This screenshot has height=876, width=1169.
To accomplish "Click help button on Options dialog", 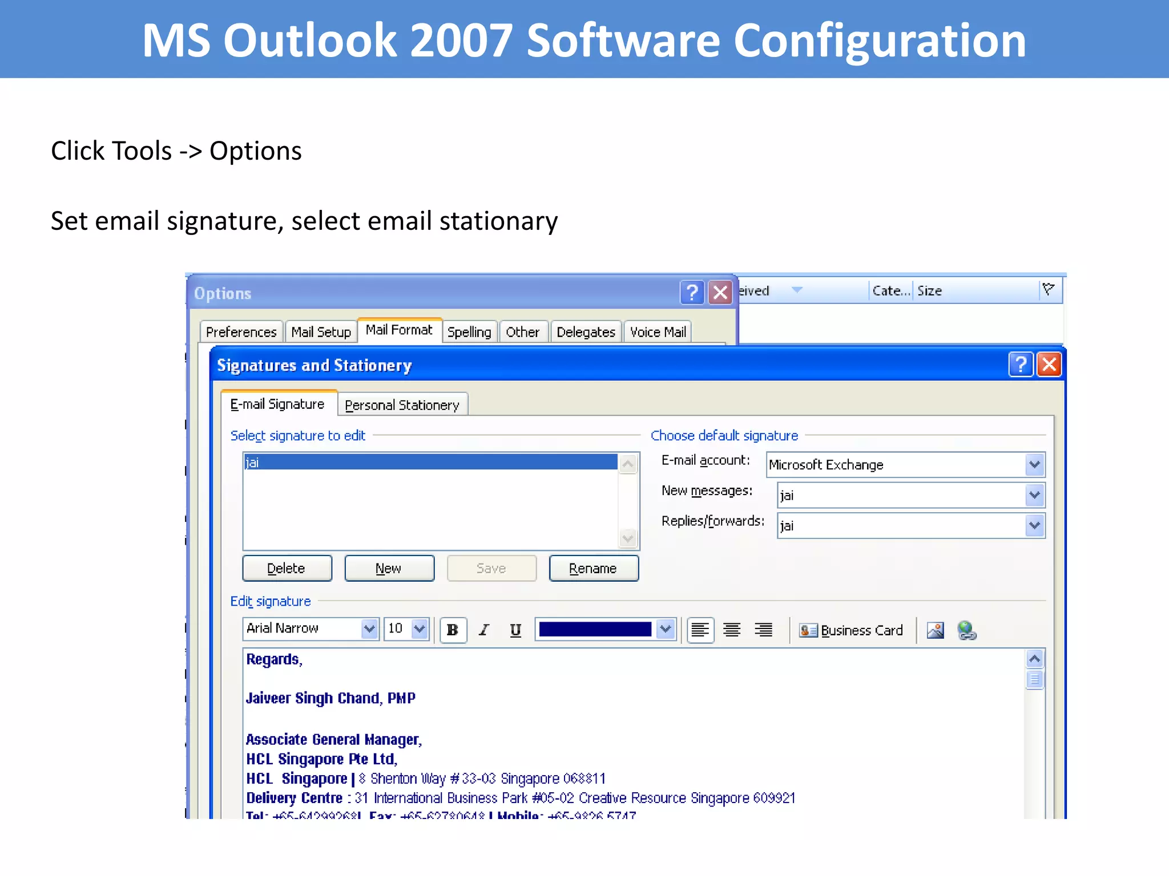I will [x=692, y=293].
